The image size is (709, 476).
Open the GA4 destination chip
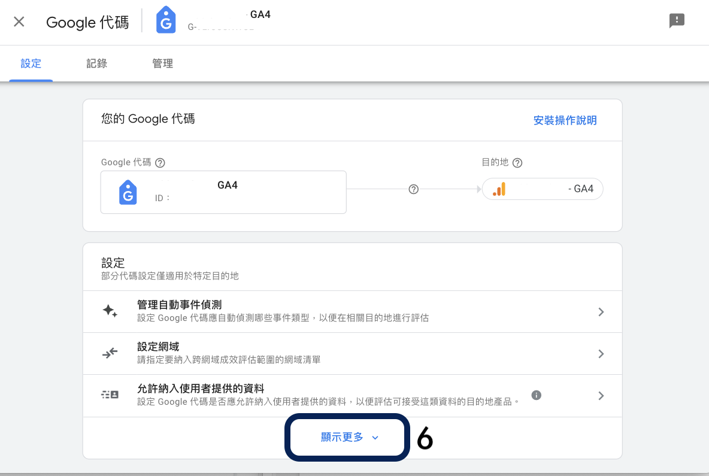pyautogui.click(x=542, y=189)
